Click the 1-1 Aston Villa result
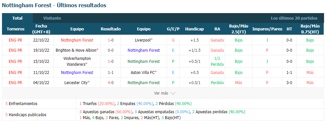Image resolution: width=327 pixels, height=124 pixels. click(x=111, y=73)
